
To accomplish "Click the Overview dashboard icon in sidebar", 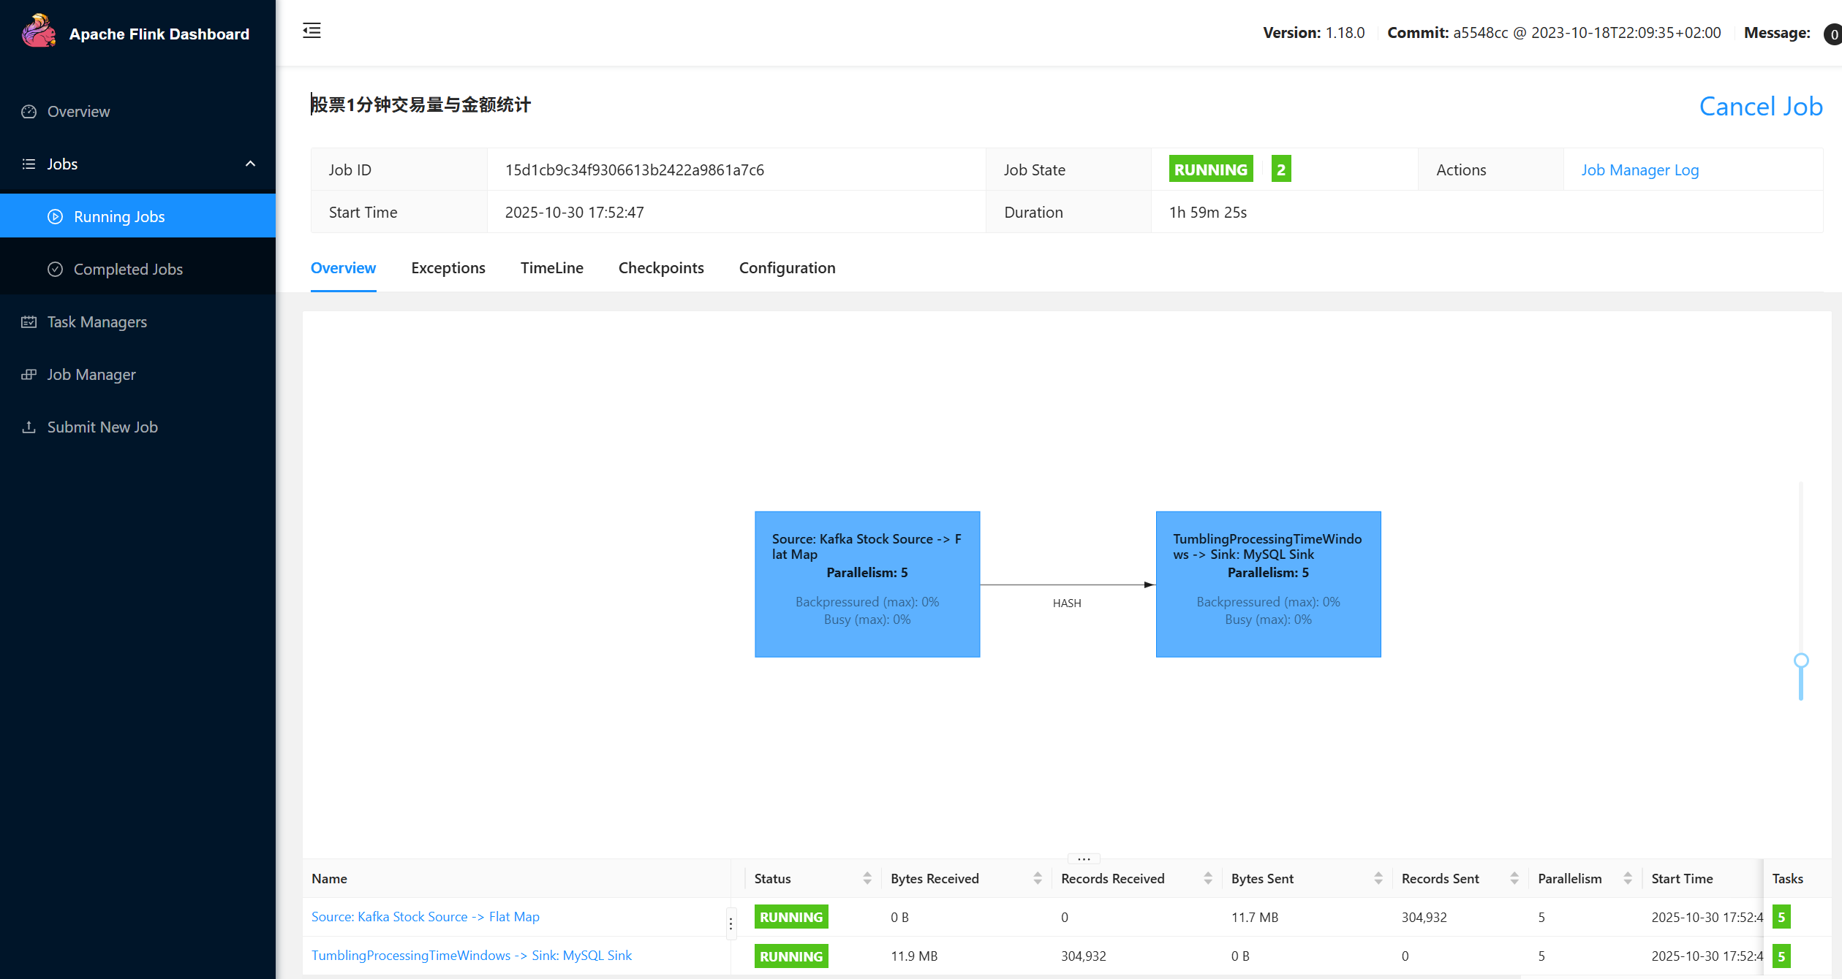I will 29,112.
